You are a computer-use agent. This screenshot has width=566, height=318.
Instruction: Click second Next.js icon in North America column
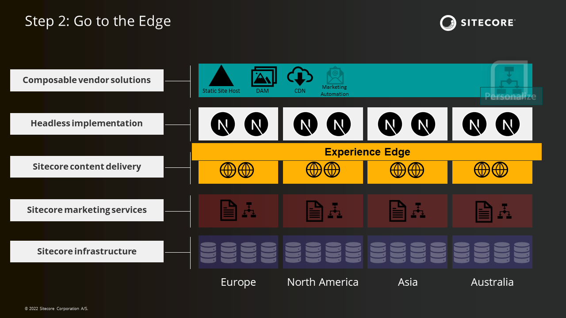click(x=339, y=124)
